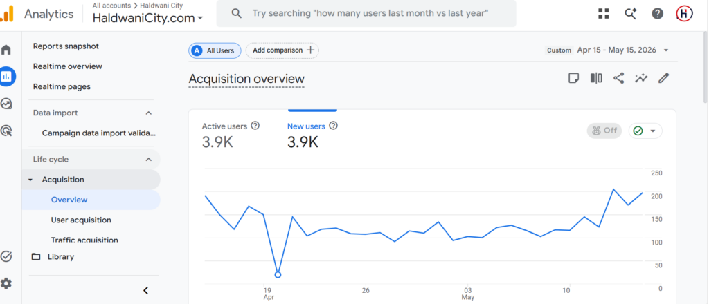Click the plus icon in Add comparison
Screen dimensions: 709x304
(310, 50)
